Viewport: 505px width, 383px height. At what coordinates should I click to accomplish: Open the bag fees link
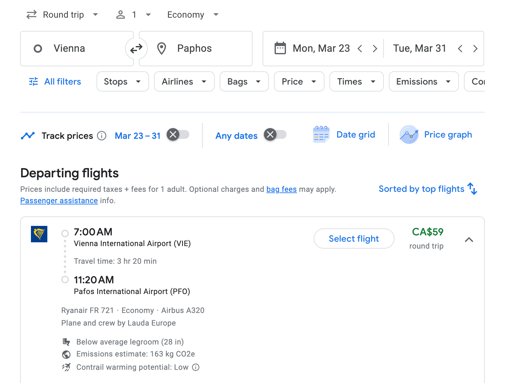(281, 189)
